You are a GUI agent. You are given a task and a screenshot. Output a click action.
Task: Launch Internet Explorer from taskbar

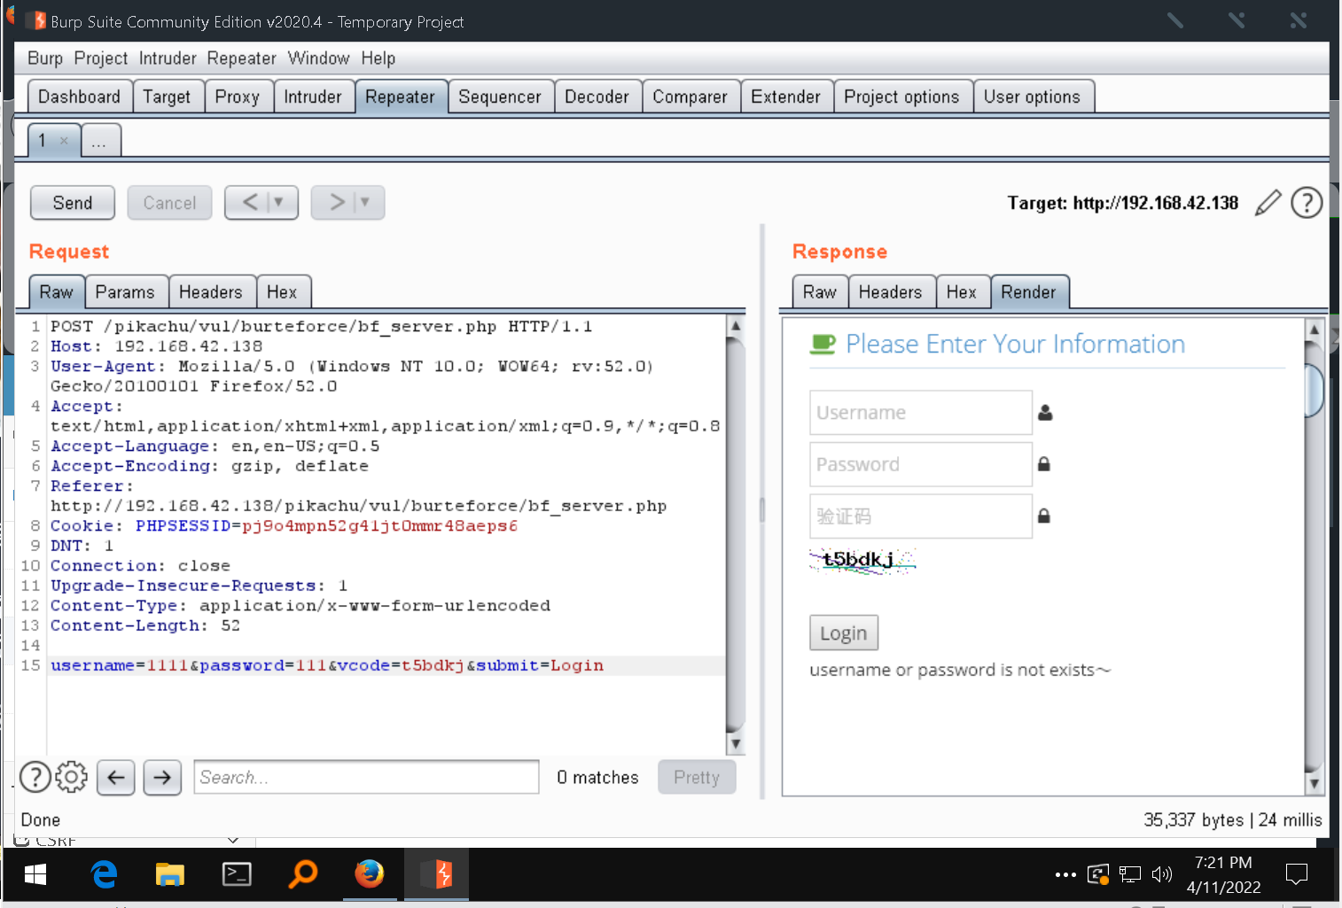point(104,875)
